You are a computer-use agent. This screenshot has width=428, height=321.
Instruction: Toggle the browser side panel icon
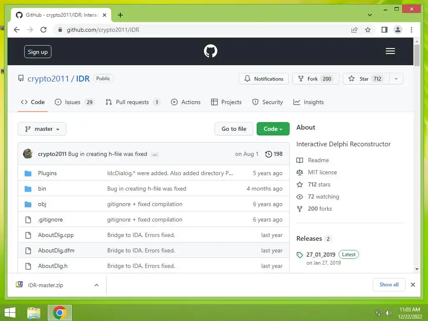click(385, 30)
